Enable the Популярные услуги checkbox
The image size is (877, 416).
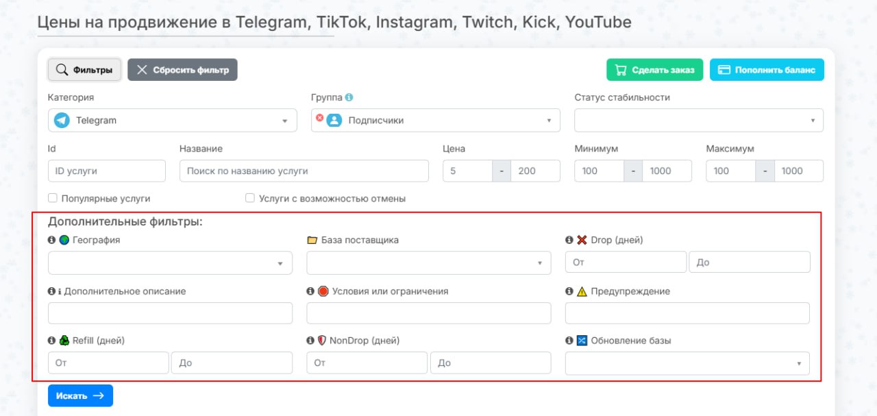pos(53,198)
